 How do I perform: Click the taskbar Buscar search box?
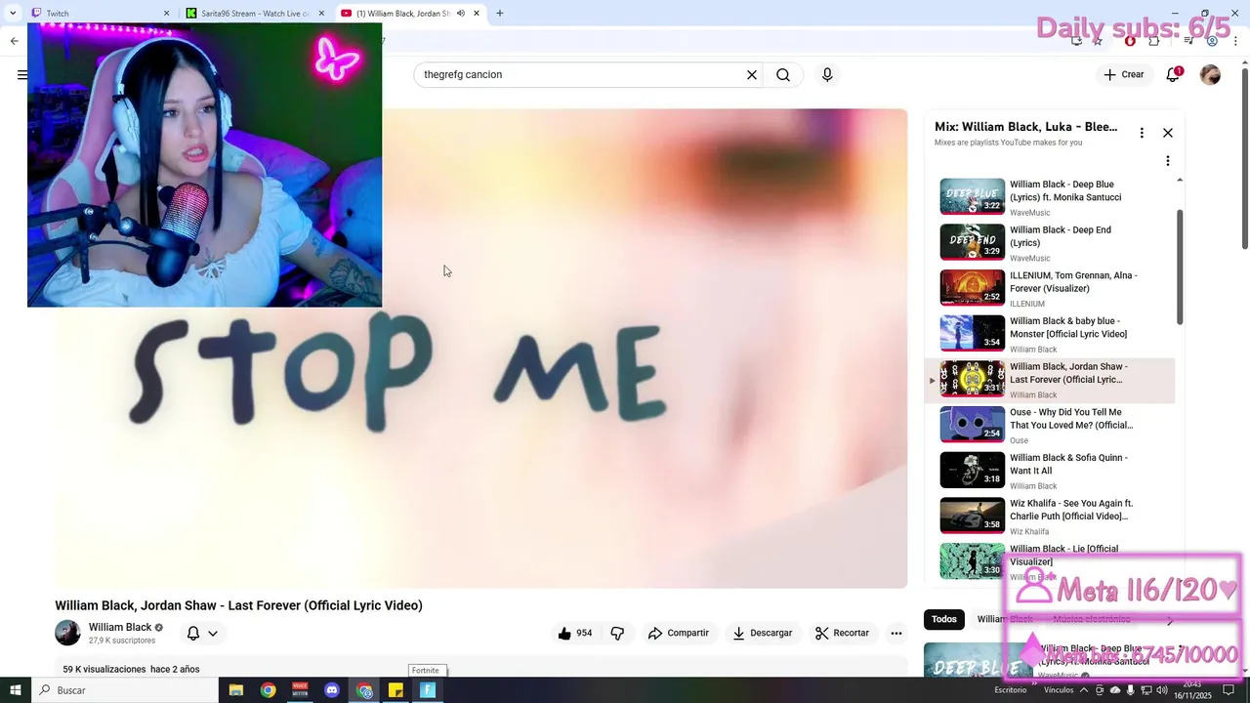click(x=125, y=690)
